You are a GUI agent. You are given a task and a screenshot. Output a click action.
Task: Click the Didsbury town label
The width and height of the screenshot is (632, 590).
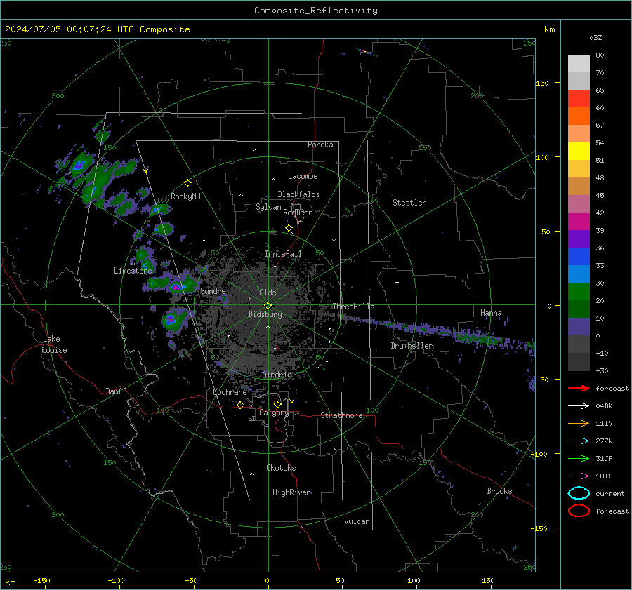tap(265, 314)
